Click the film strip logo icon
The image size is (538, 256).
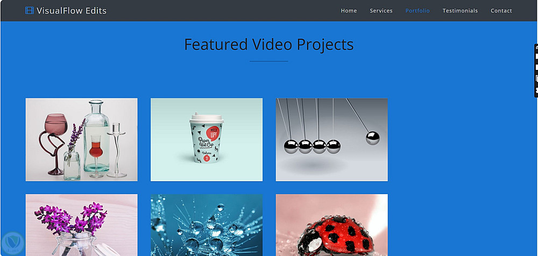(30, 11)
